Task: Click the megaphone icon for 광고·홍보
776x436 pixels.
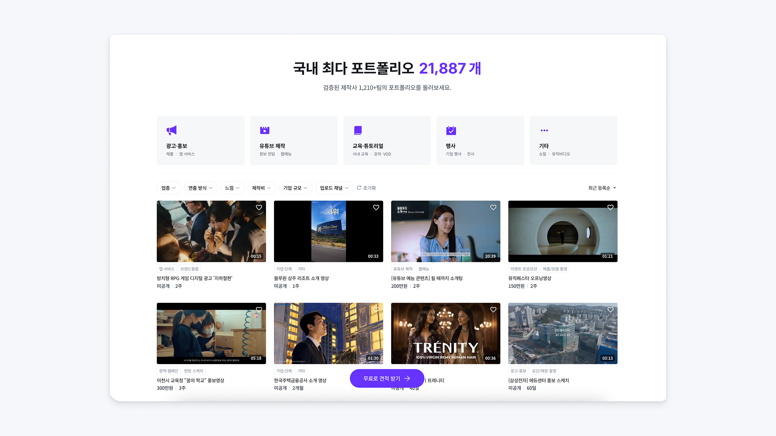Action: point(171,130)
